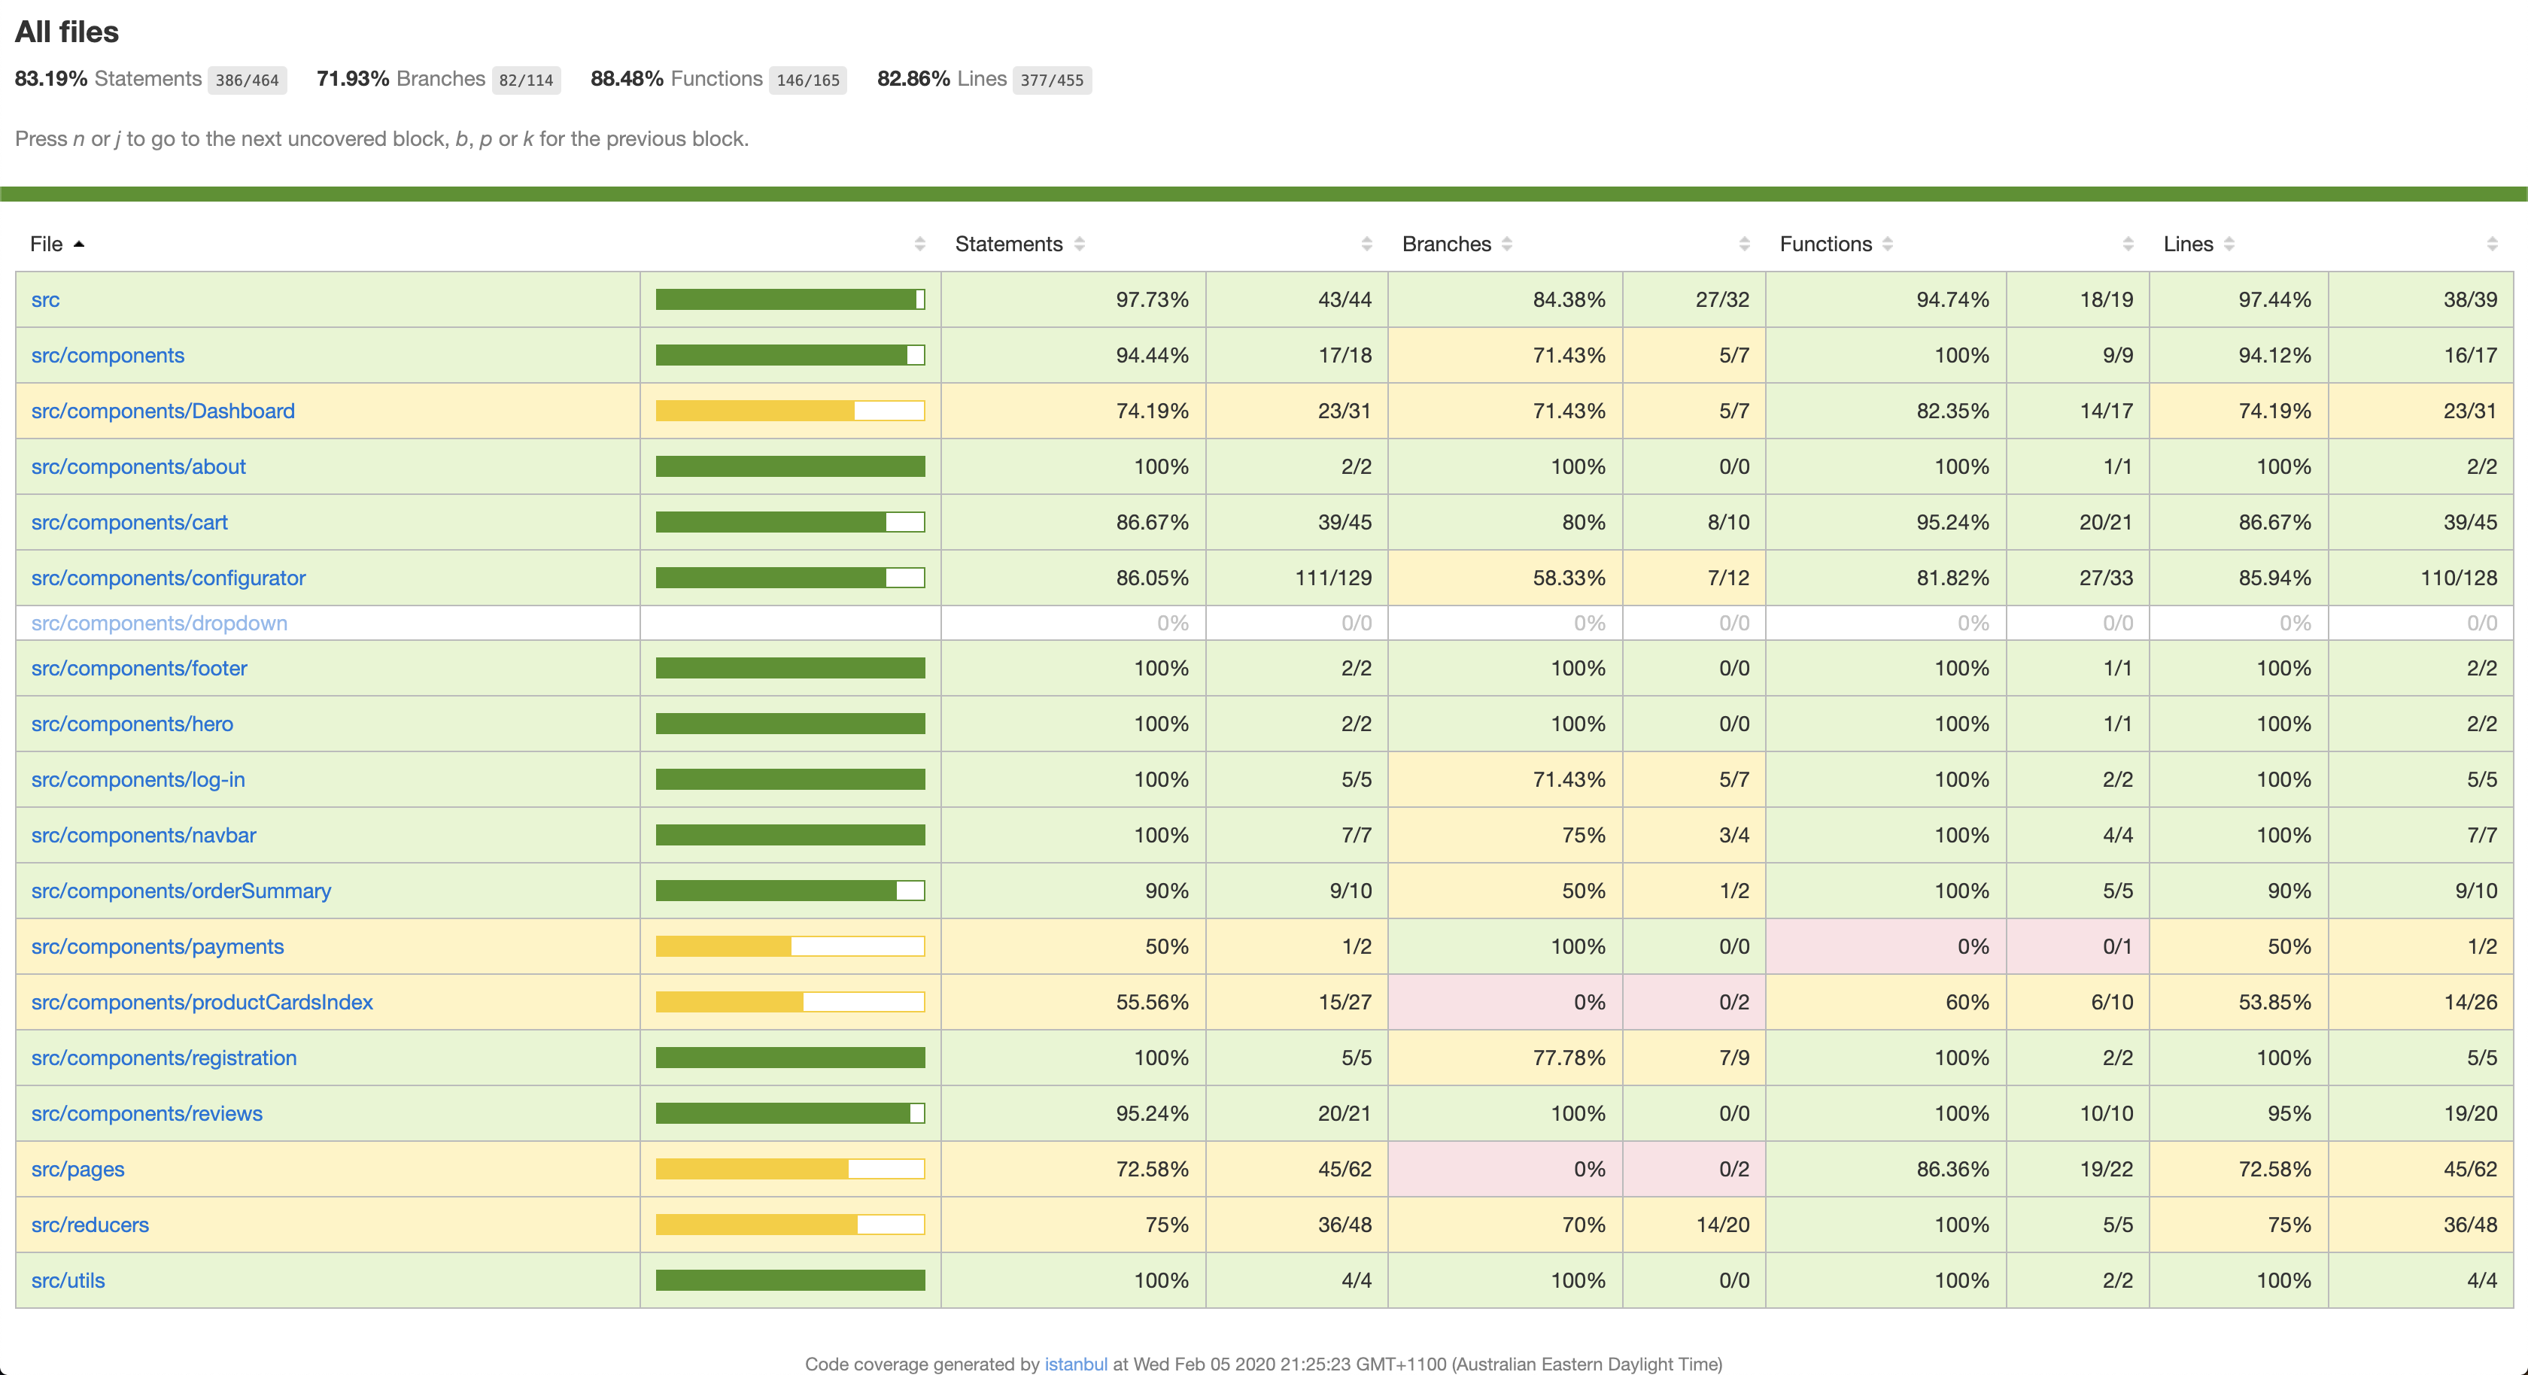Open the src/components/dropdown link
Screen dimensions: 2528x1375
tap(159, 624)
